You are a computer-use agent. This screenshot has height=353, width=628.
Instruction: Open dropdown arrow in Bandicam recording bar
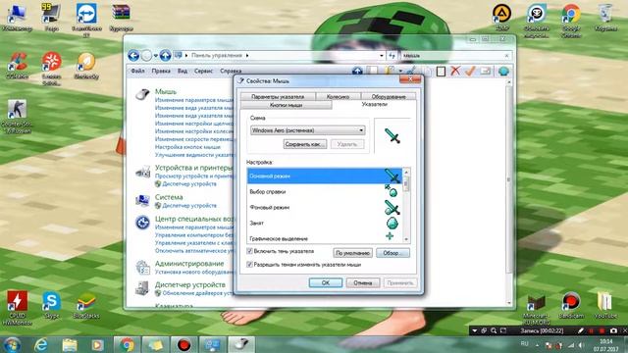[474, 331]
